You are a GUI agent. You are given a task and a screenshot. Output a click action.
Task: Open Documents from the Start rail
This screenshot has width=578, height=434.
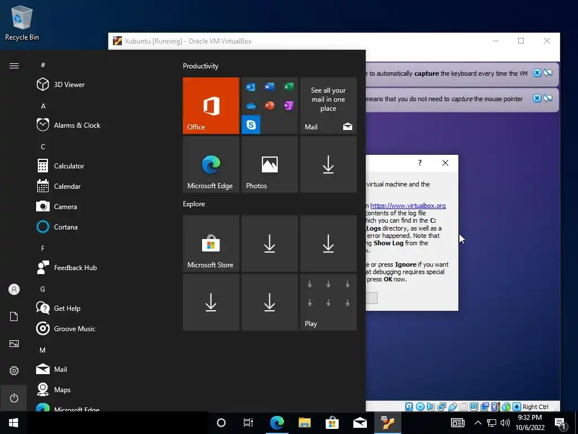(14, 316)
